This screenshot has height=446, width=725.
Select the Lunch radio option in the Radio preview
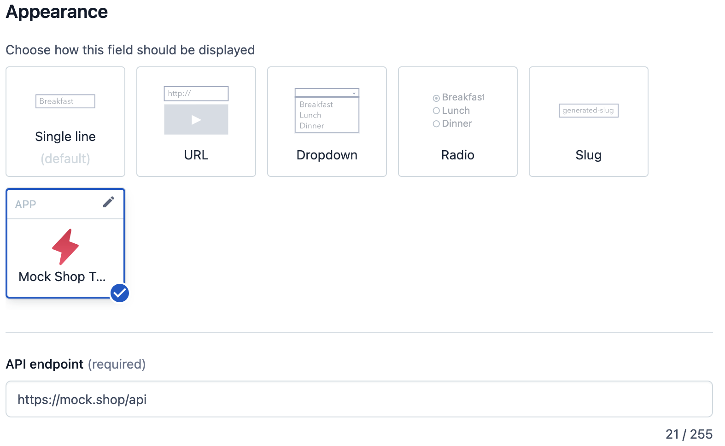[436, 111]
